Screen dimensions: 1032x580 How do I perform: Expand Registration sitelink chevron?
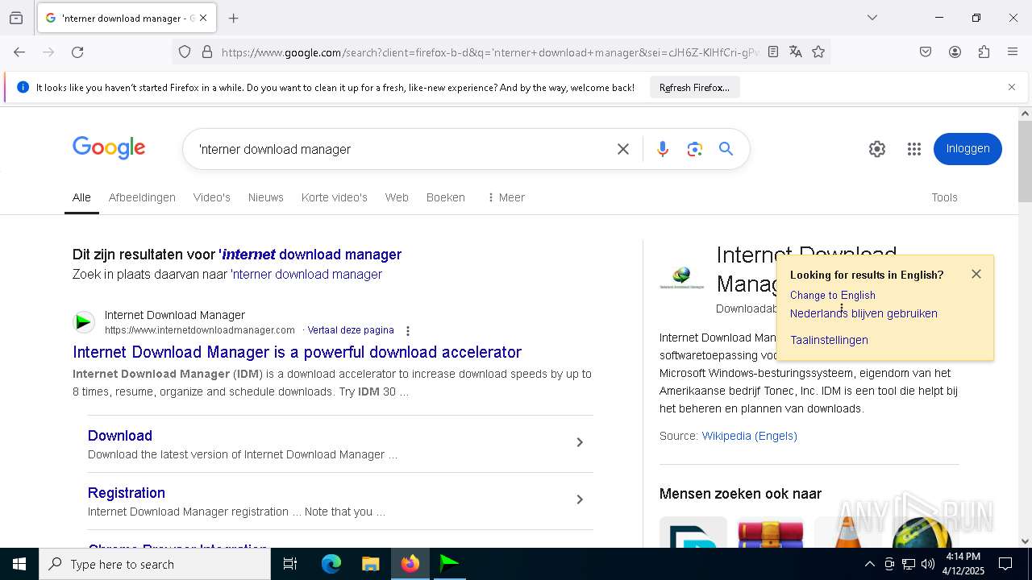[x=579, y=499]
